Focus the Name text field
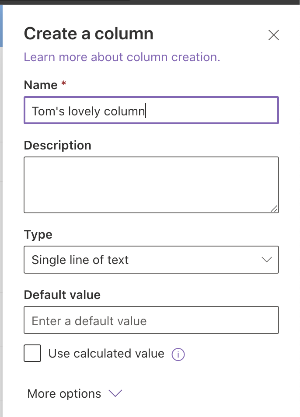This screenshot has width=300, height=417. tap(151, 110)
